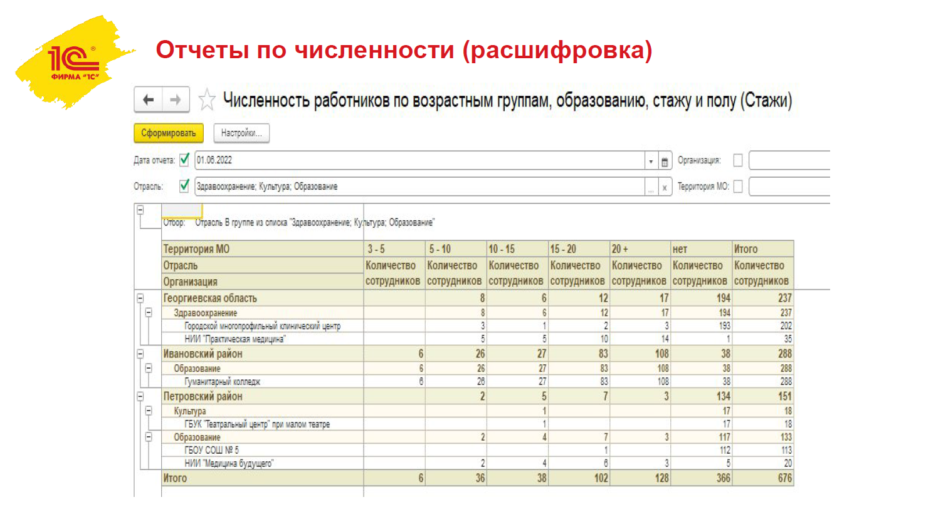The height and width of the screenshot is (532, 948).
Task: Click the Сформировать button
Action: click(169, 133)
